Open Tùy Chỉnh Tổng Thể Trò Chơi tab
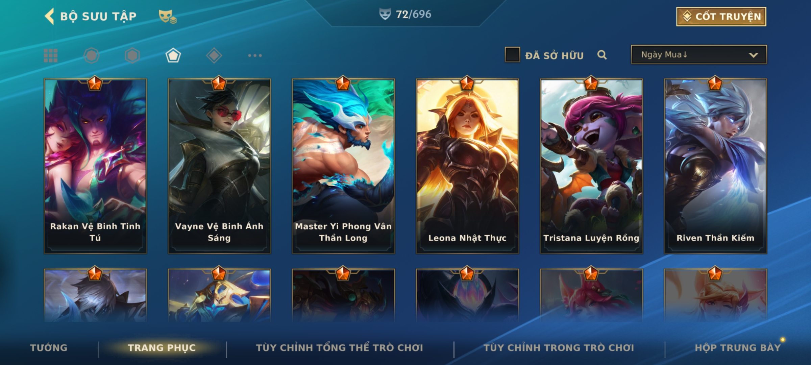The height and width of the screenshot is (365, 811). pos(339,348)
